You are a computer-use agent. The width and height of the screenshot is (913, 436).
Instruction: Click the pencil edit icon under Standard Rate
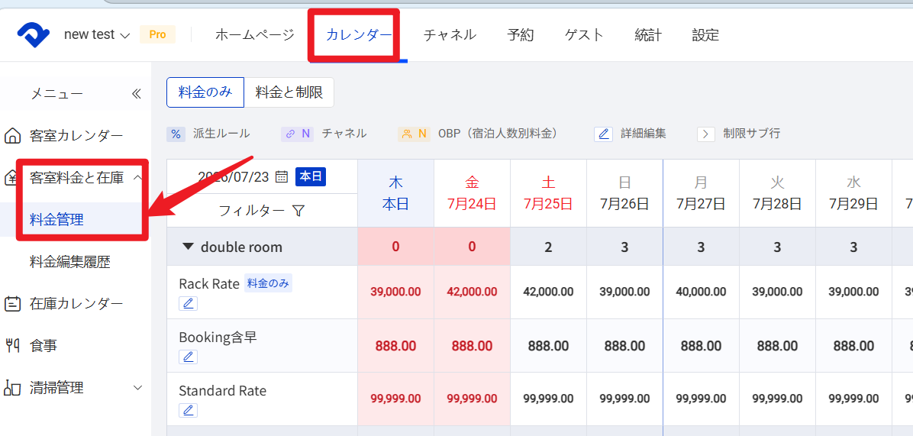pos(188,410)
